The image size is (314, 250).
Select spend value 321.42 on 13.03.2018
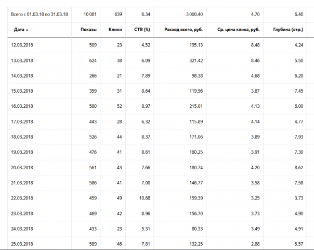(x=196, y=60)
